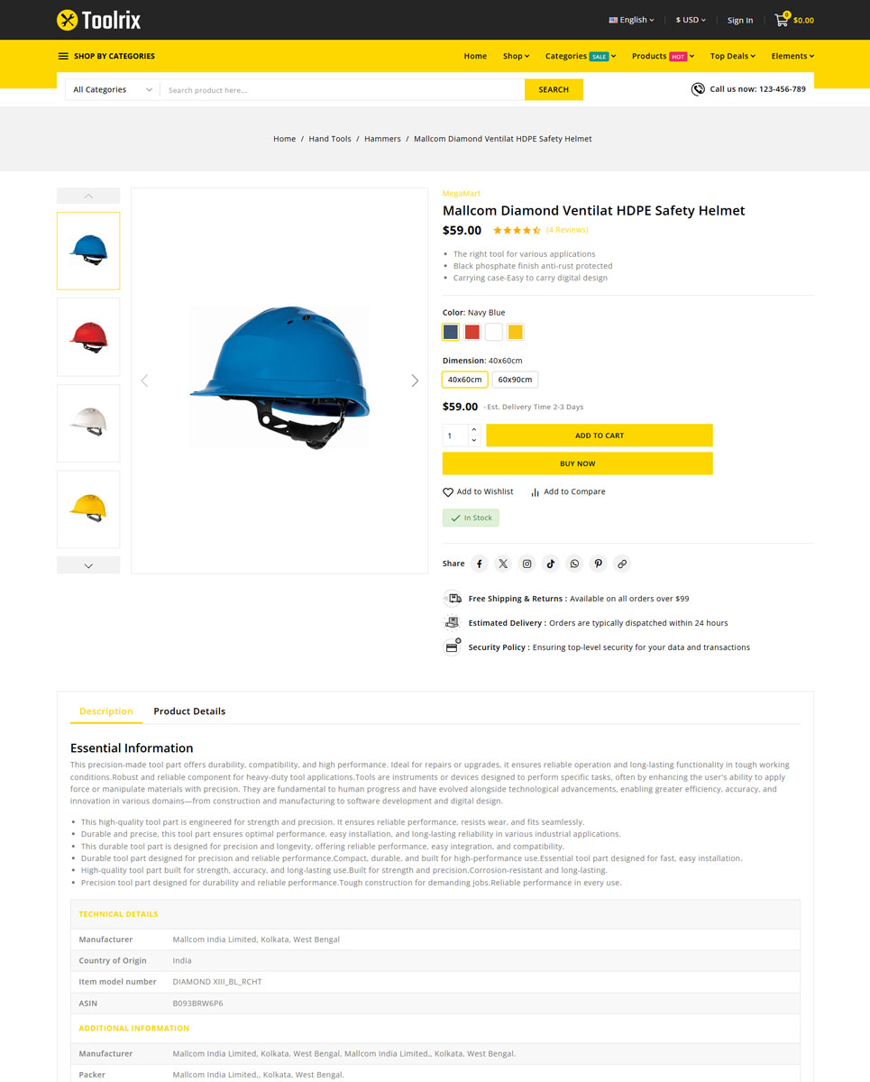870x1082 pixels.
Task: Expand the All Categories search dropdown
Action: 113,90
